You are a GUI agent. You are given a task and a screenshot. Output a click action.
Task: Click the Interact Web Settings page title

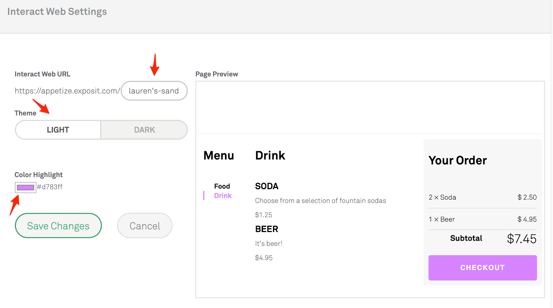[57, 11]
